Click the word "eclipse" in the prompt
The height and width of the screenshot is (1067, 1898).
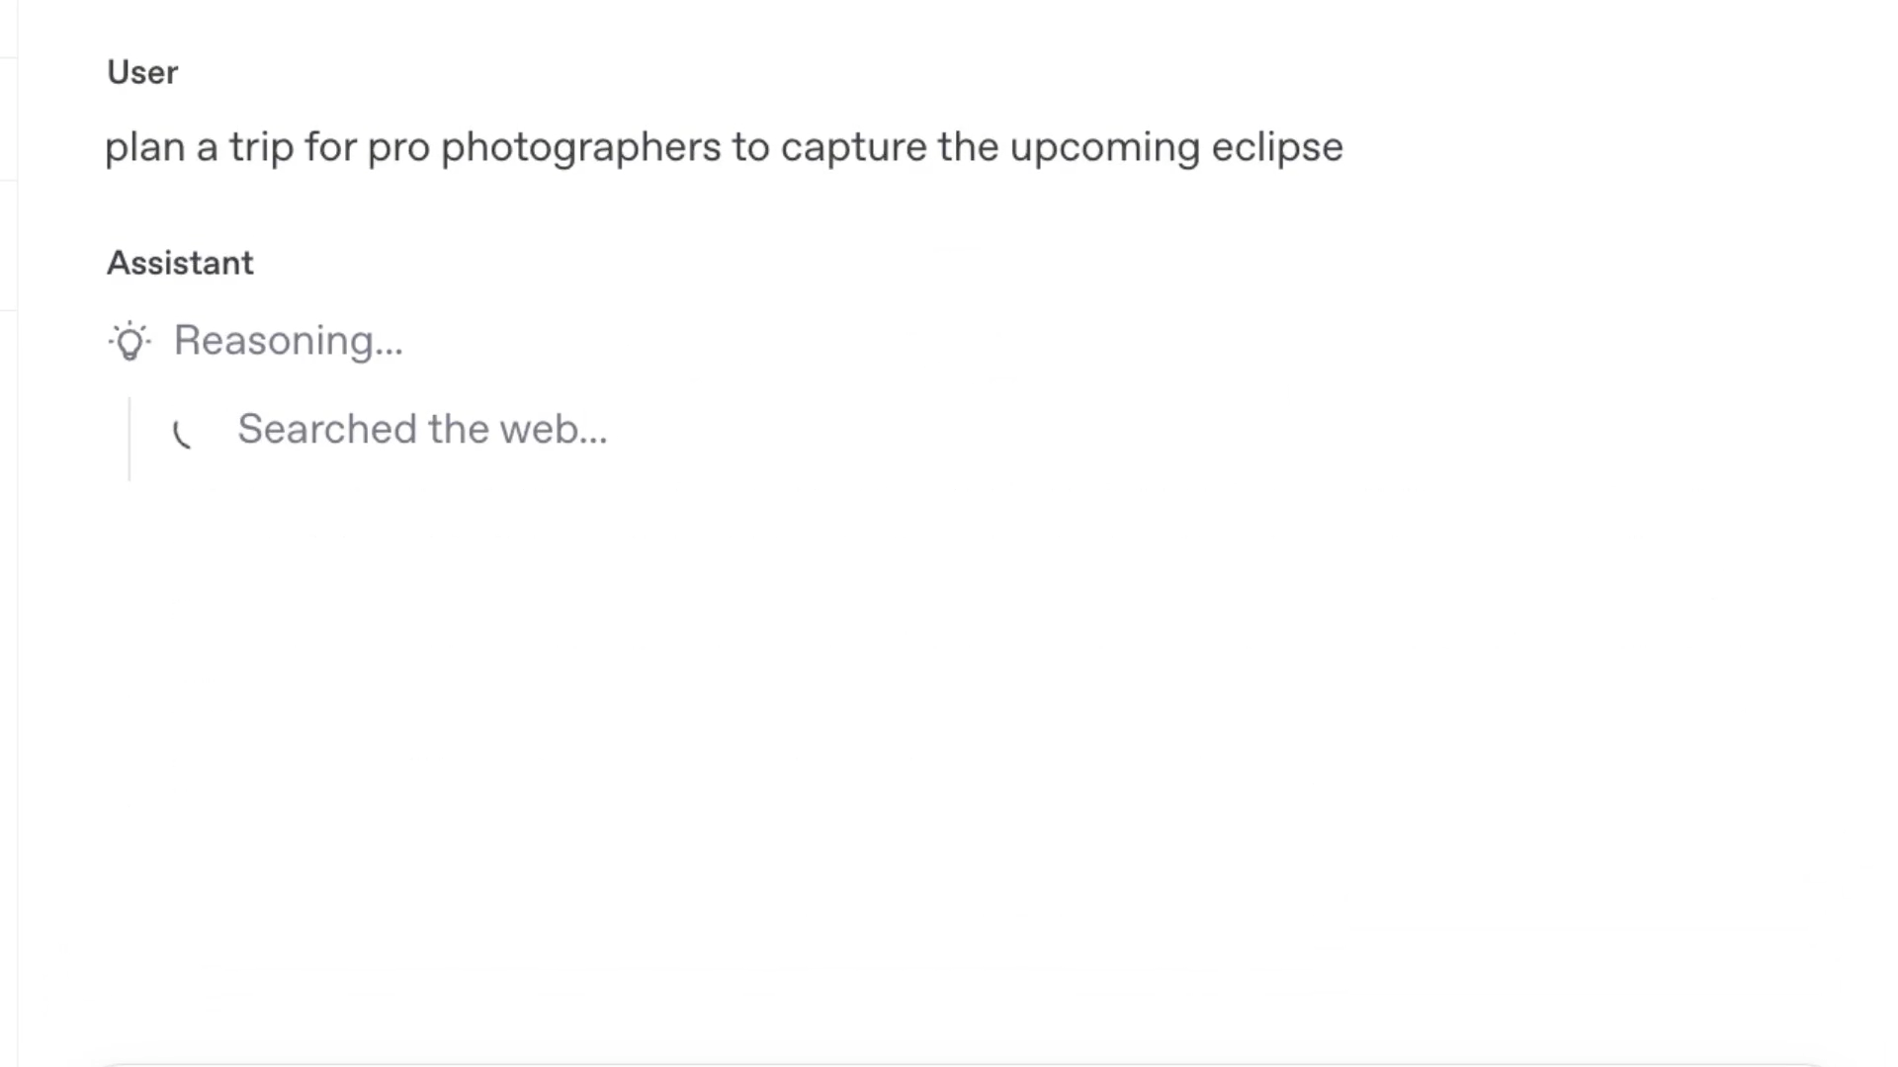click(1277, 147)
